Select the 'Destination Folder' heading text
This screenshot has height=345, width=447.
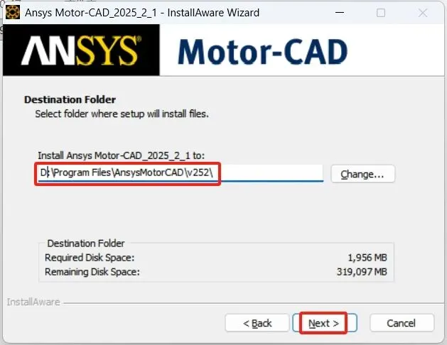(70, 99)
